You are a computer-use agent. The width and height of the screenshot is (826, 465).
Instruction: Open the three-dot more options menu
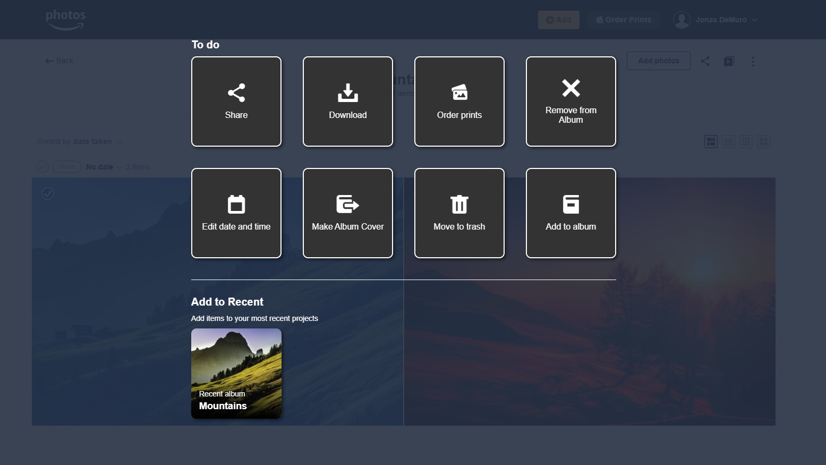[753, 61]
